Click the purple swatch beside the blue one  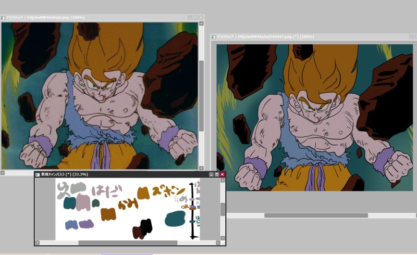pyautogui.click(x=86, y=224)
